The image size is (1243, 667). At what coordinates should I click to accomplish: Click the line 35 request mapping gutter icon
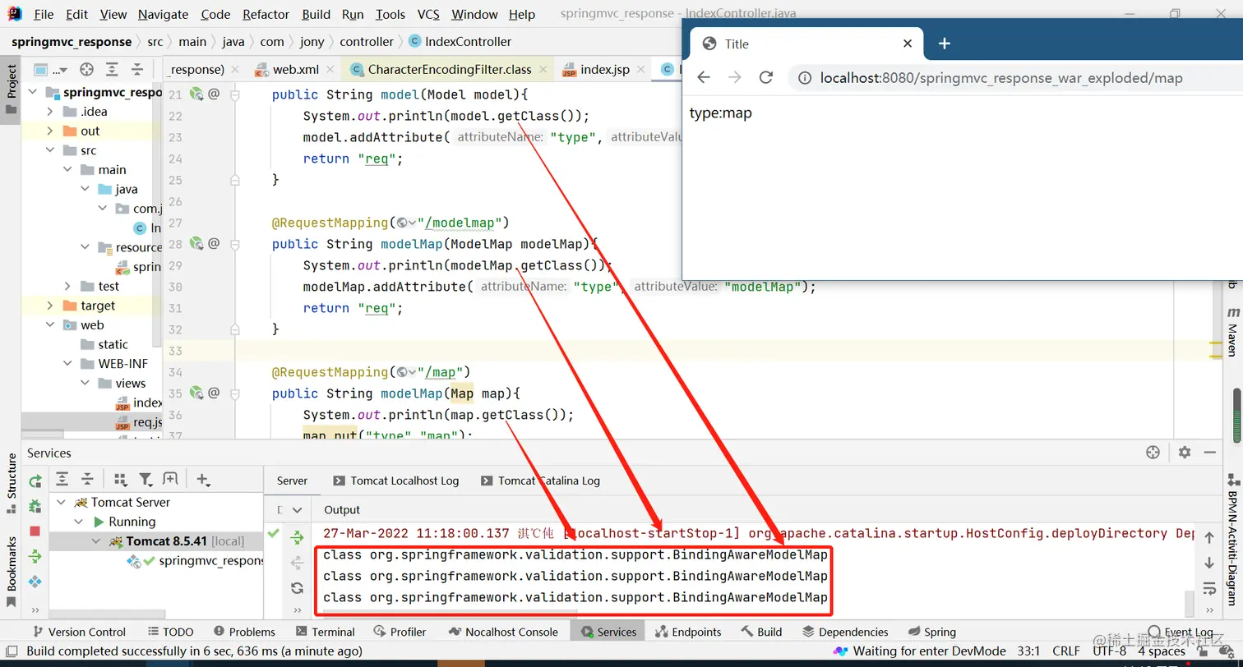[196, 393]
